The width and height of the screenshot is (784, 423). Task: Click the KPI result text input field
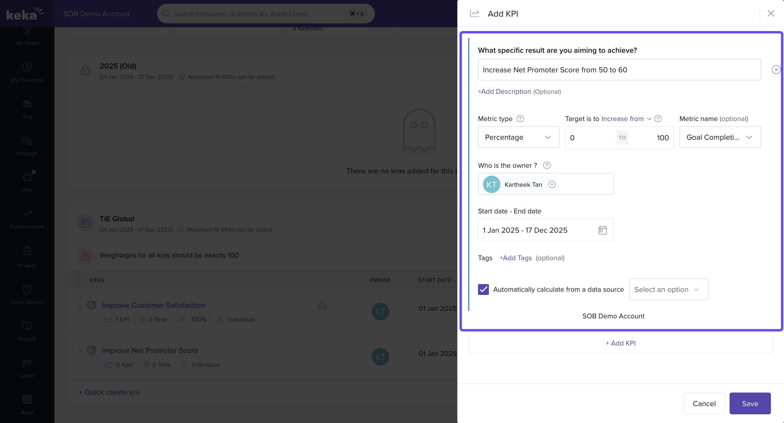[x=619, y=70]
